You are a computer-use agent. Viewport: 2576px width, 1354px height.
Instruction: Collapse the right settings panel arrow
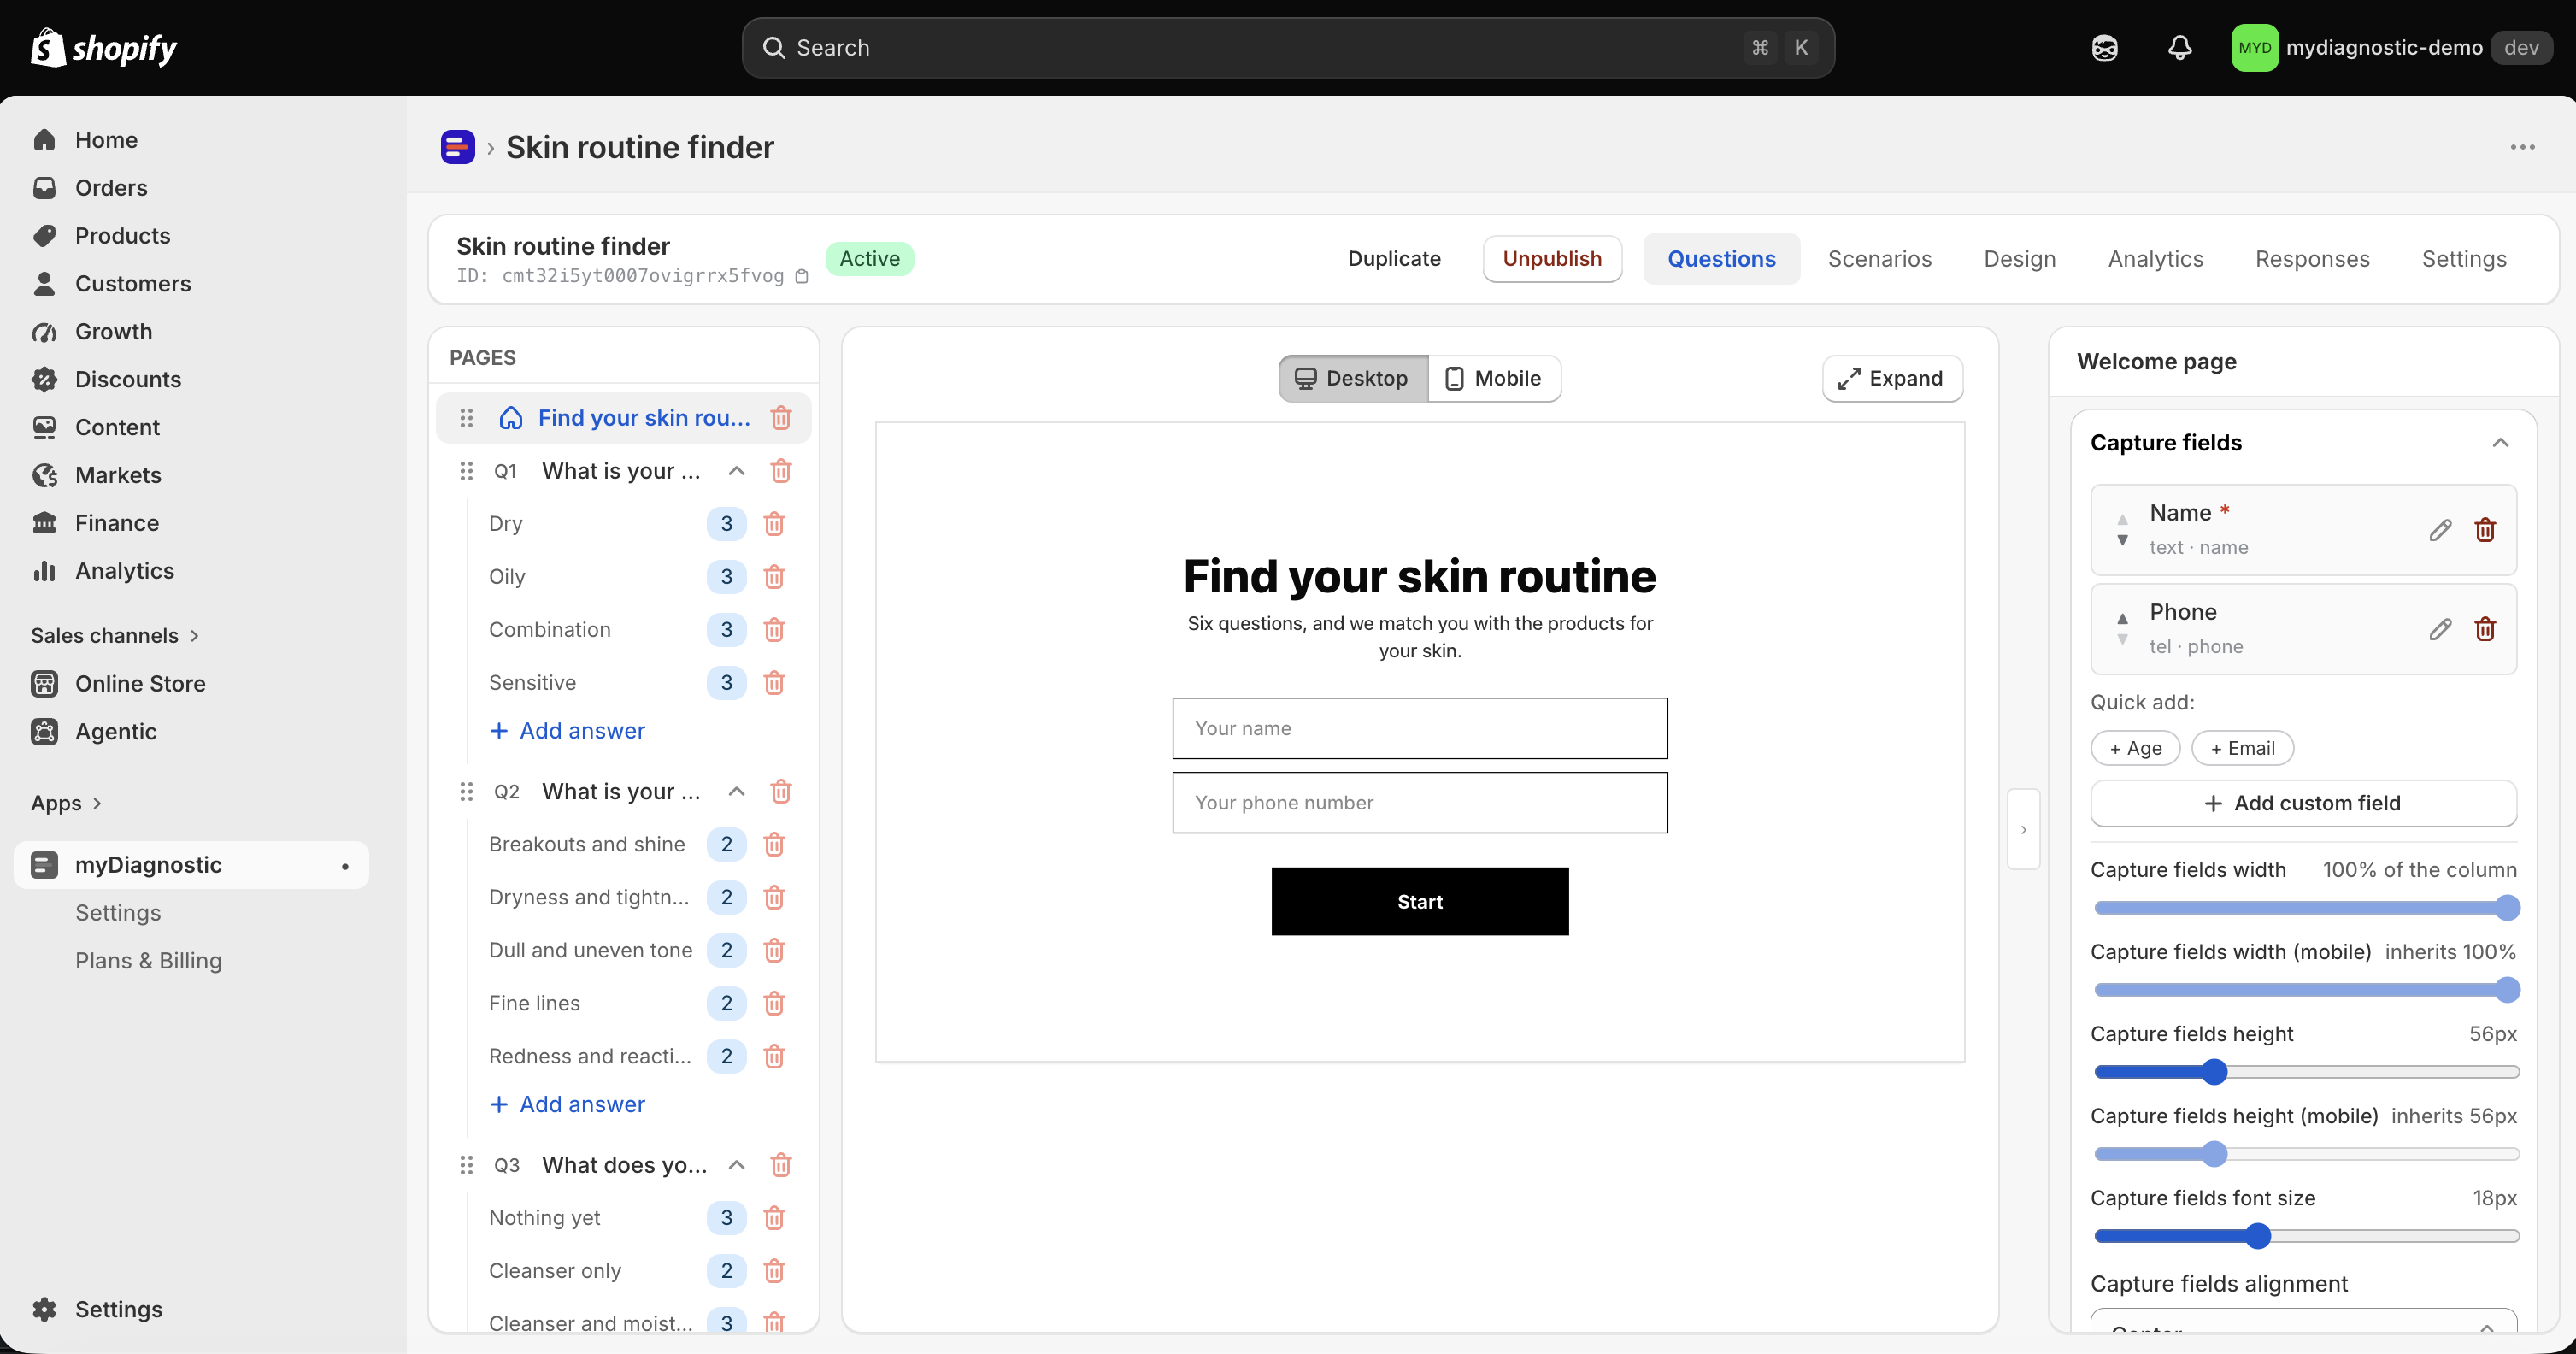coord(2023,829)
